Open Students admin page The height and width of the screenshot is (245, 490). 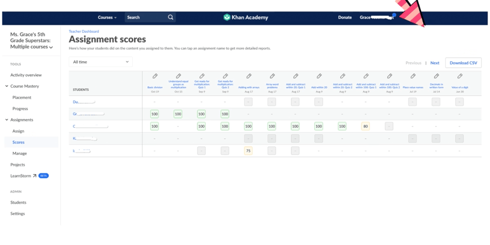tap(19, 202)
